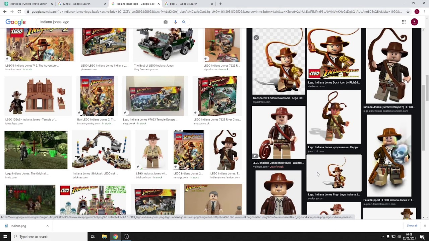Click the 'Lego Indiana Jones: The Original ...' caption
Viewport: 429px width, 241px height.
tap(27, 174)
